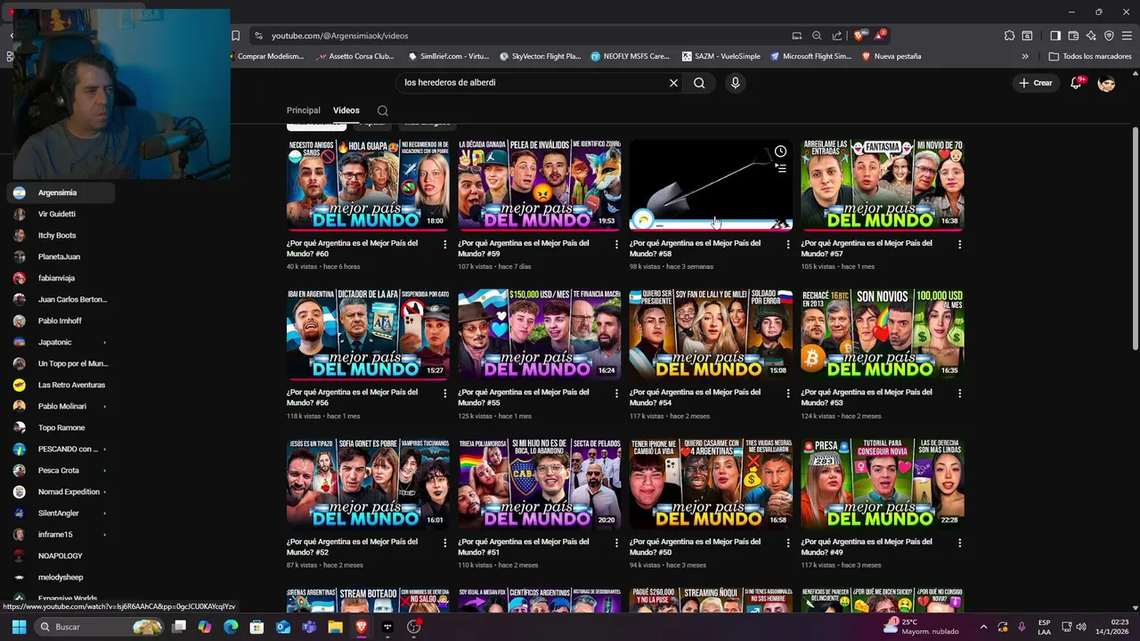Open Vir Guidetti channel in sidebar
The height and width of the screenshot is (641, 1140).
(61, 214)
